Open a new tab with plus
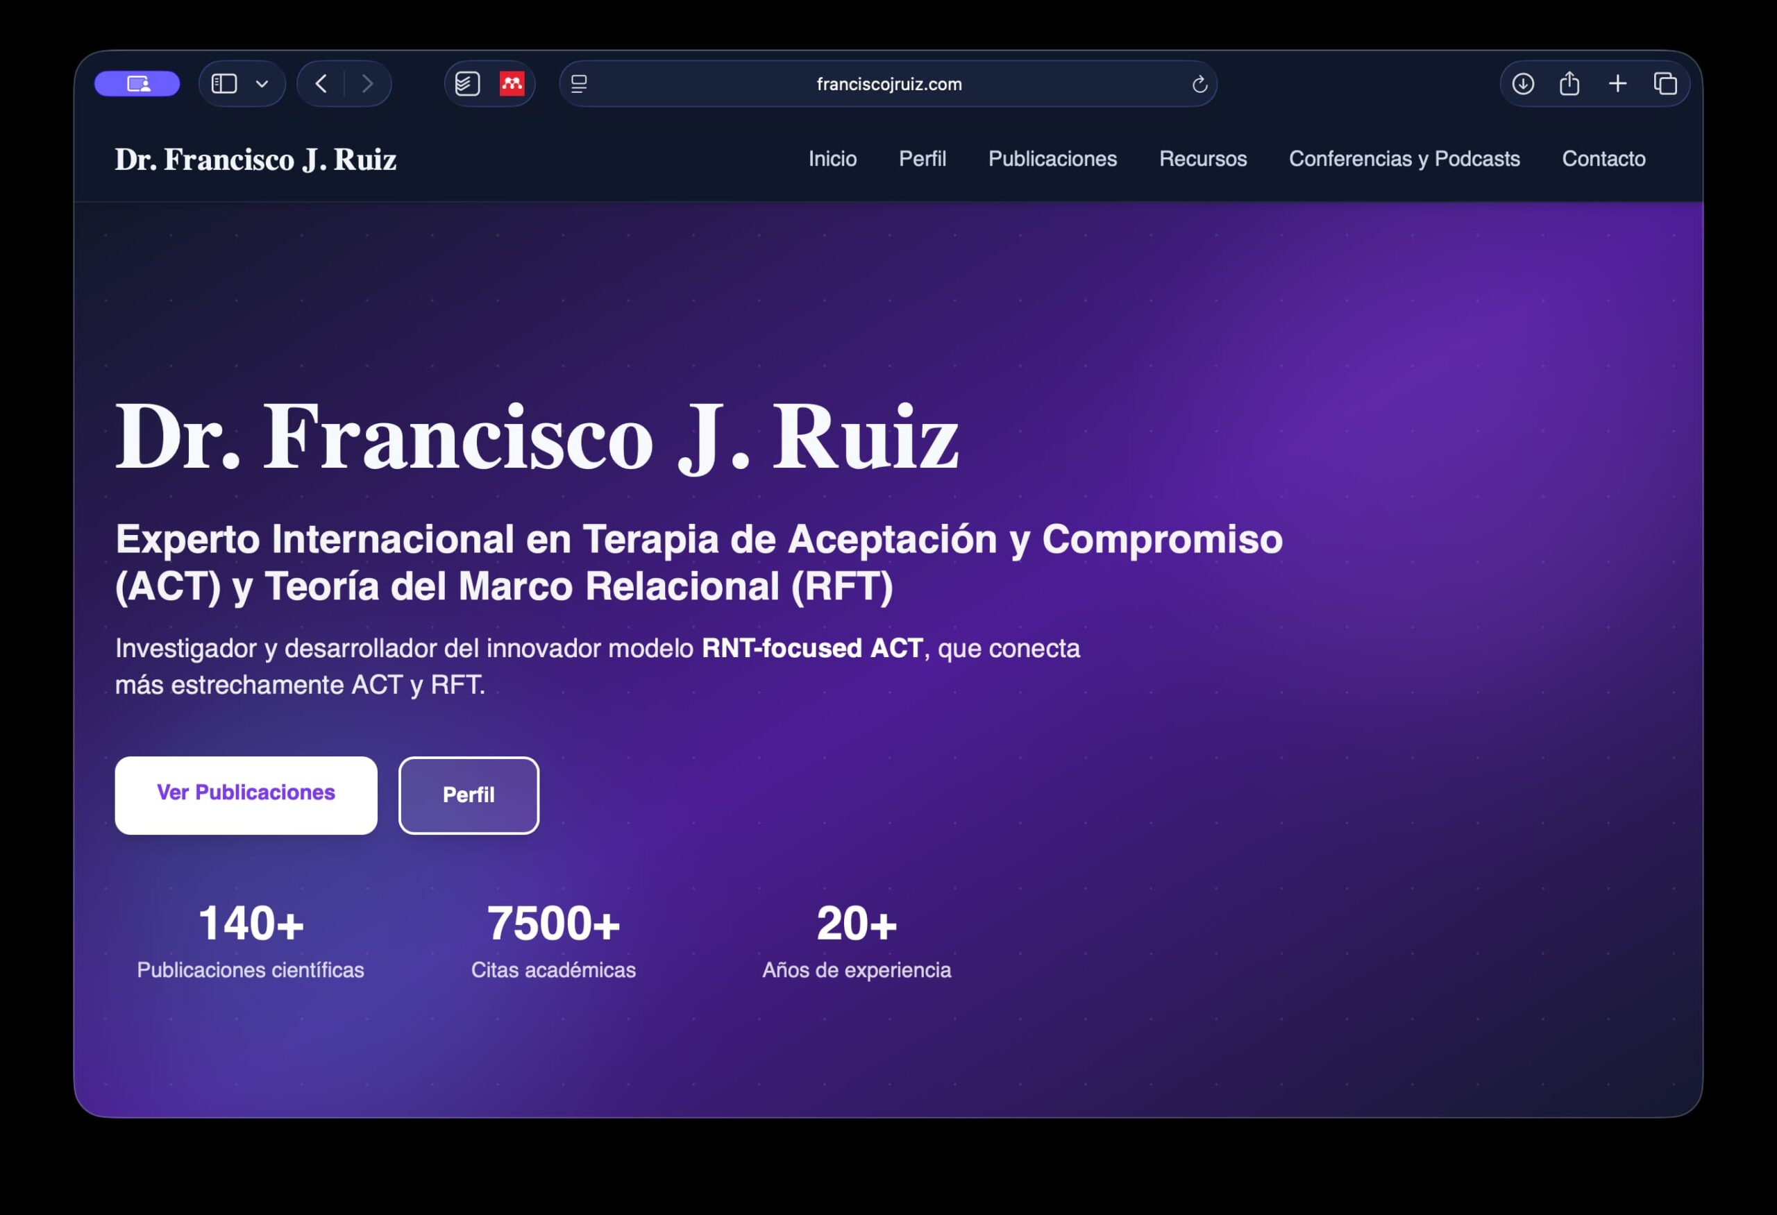This screenshot has height=1215, width=1777. (1617, 83)
